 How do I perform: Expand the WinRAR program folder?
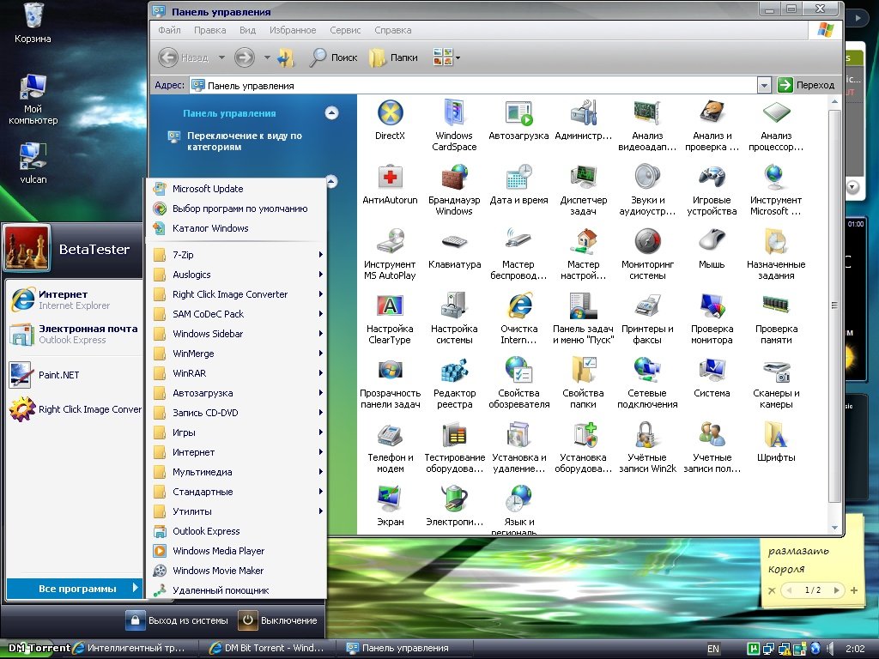(x=237, y=373)
